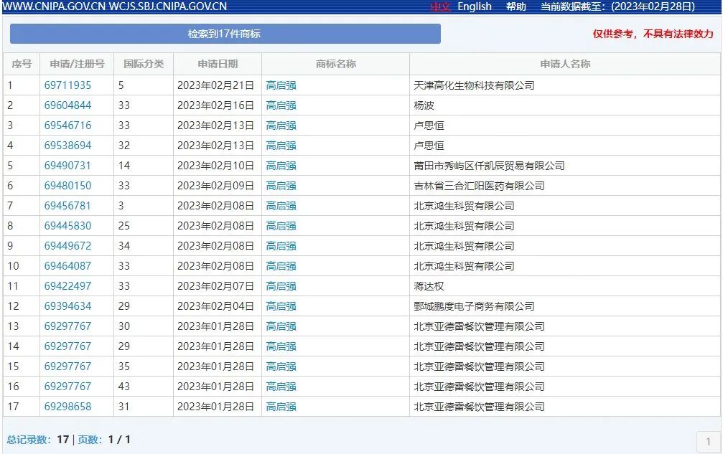Screen dimensions: 723x454
Task: View the 高启强 trademark filed by 蒋达权
Action: pos(281,285)
